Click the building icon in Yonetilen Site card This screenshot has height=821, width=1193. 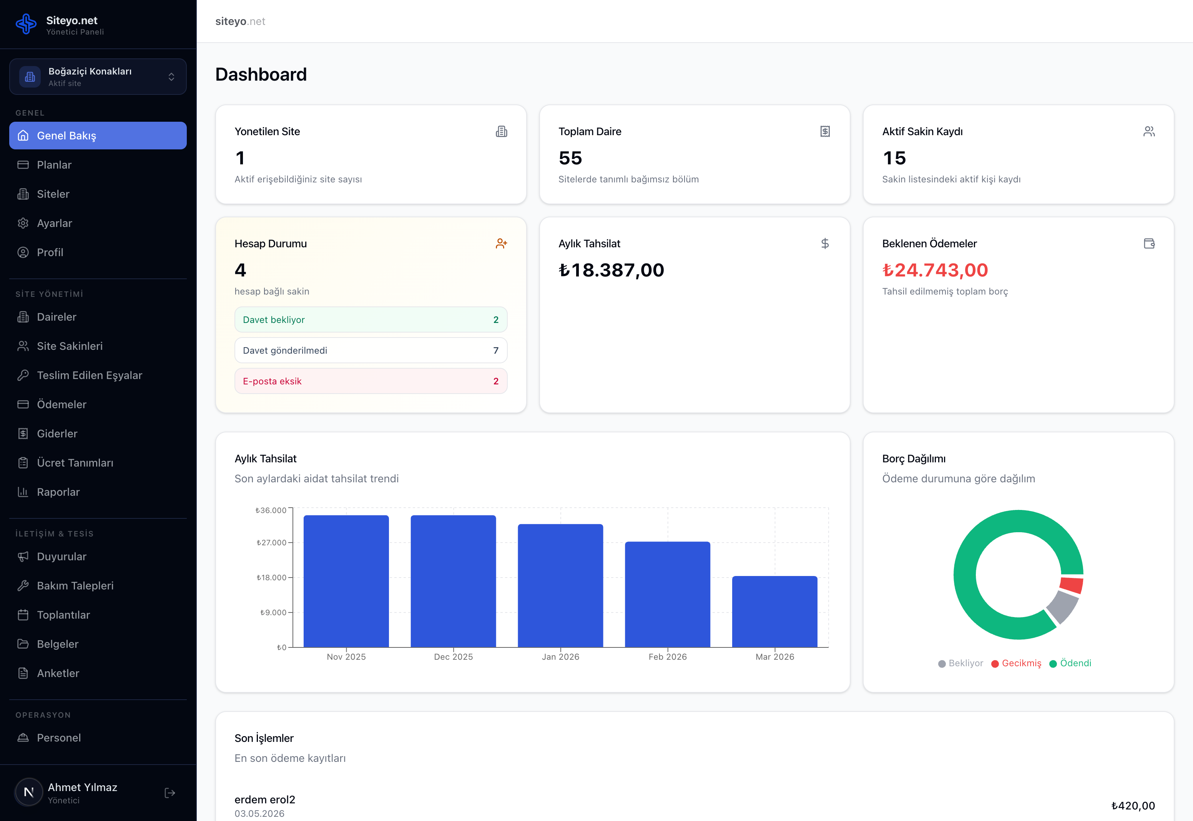point(501,132)
